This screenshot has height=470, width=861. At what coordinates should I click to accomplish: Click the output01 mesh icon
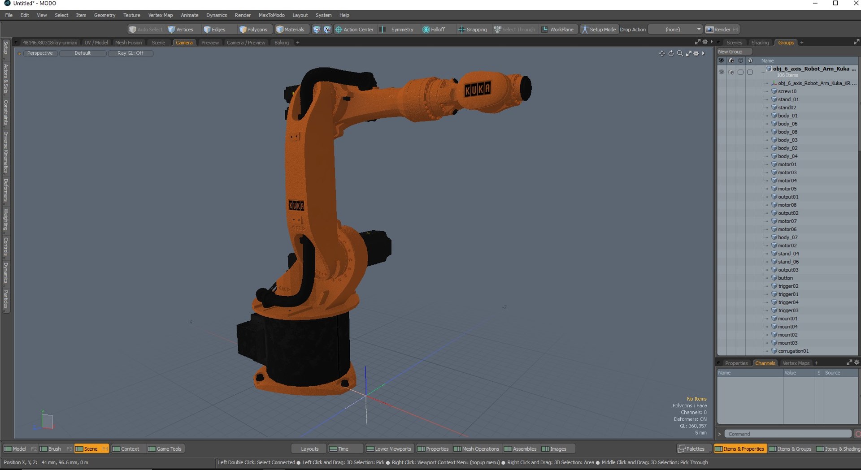click(774, 197)
